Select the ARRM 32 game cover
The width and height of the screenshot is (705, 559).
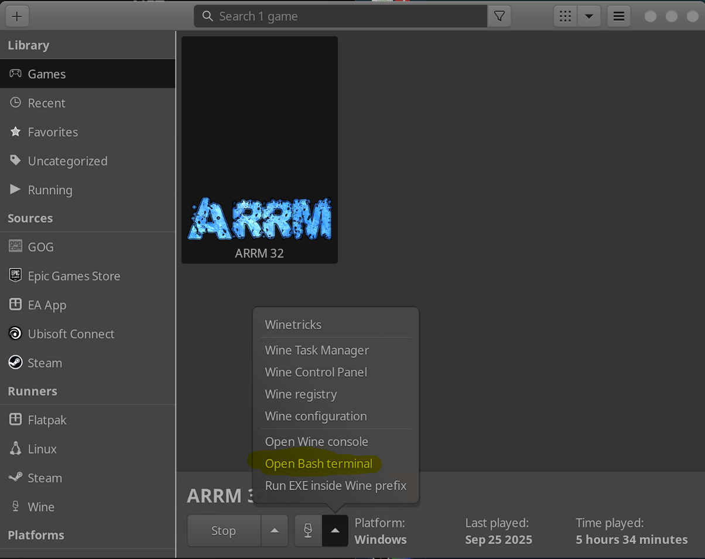tap(259, 149)
